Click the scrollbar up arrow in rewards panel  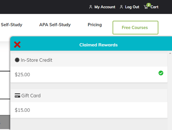(x=170, y=53)
